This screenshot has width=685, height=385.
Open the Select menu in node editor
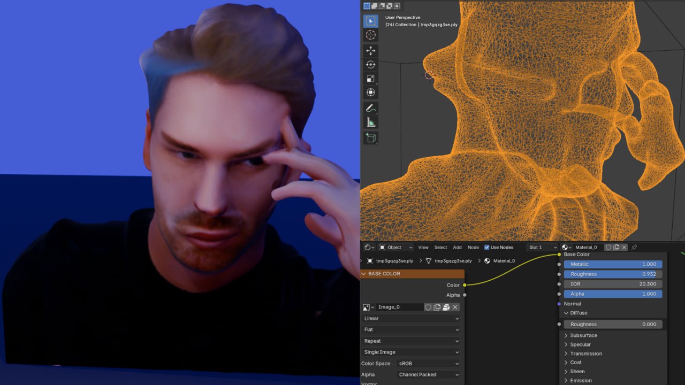pos(440,248)
